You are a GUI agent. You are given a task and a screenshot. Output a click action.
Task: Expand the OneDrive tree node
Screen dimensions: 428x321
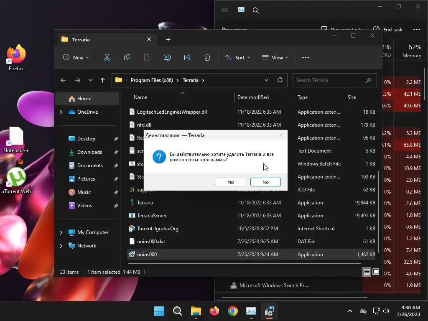pyautogui.click(x=61, y=112)
